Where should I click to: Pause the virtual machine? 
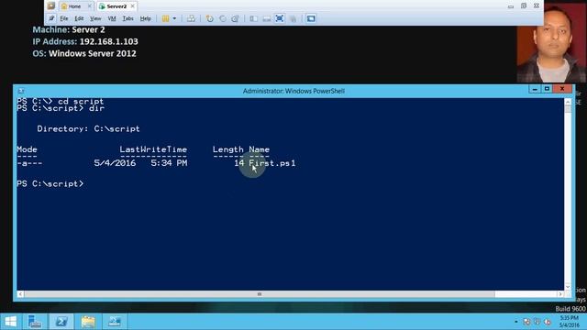click(x=165, y=18)
